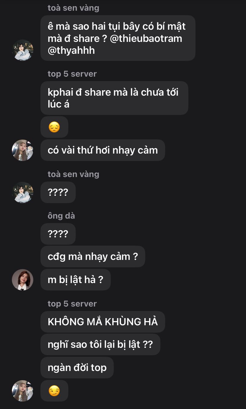Tap the avatar beside the @thyahhh mention message
Screen dimensions: 246x409
(23, 50)
